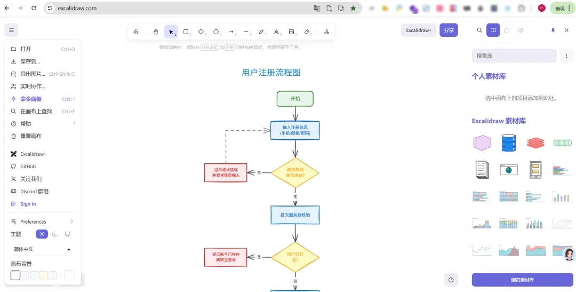576x292 pixels.
Task: Insert the purple hexagon library item
Action: (x=482, y=143)
